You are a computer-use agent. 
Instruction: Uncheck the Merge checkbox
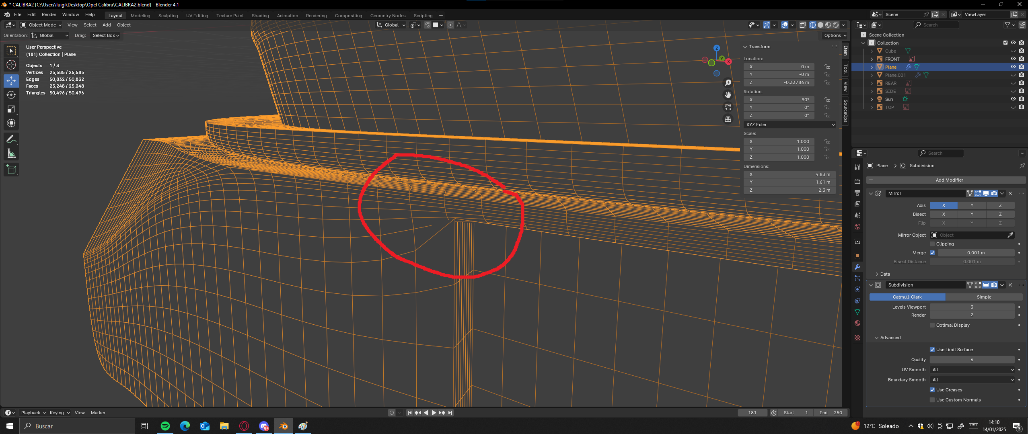932,253
